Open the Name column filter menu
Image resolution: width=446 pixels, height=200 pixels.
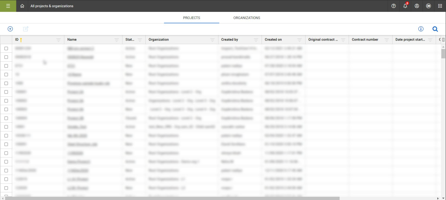(117, 40)
